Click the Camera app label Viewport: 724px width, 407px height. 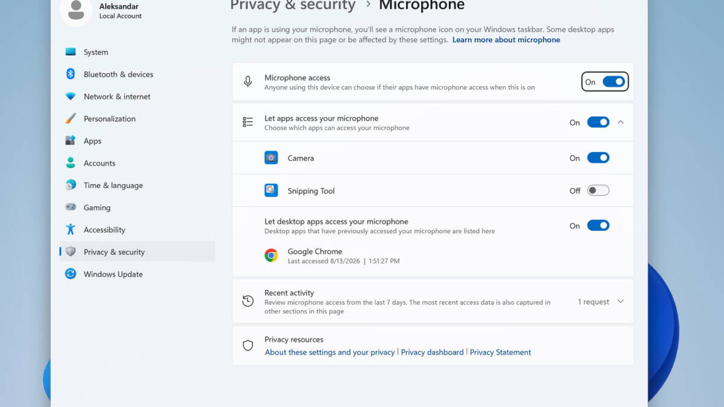pyautogui.click(x=301, y=158)
